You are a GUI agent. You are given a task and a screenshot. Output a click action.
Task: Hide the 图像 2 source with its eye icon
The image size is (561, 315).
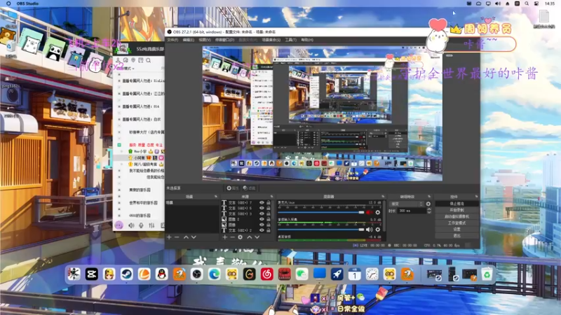click(x=262, y=219)
